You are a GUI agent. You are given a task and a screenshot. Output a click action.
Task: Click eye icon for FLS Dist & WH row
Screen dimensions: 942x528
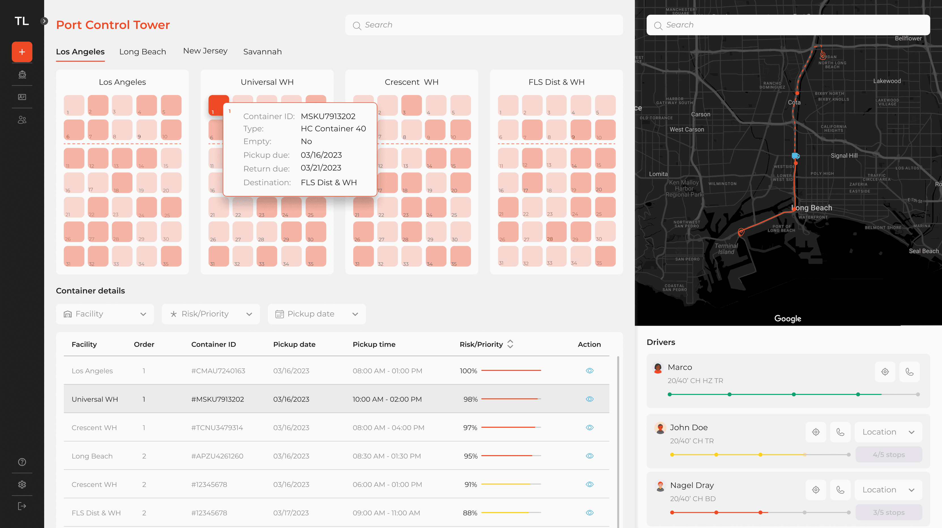[590, 513]
